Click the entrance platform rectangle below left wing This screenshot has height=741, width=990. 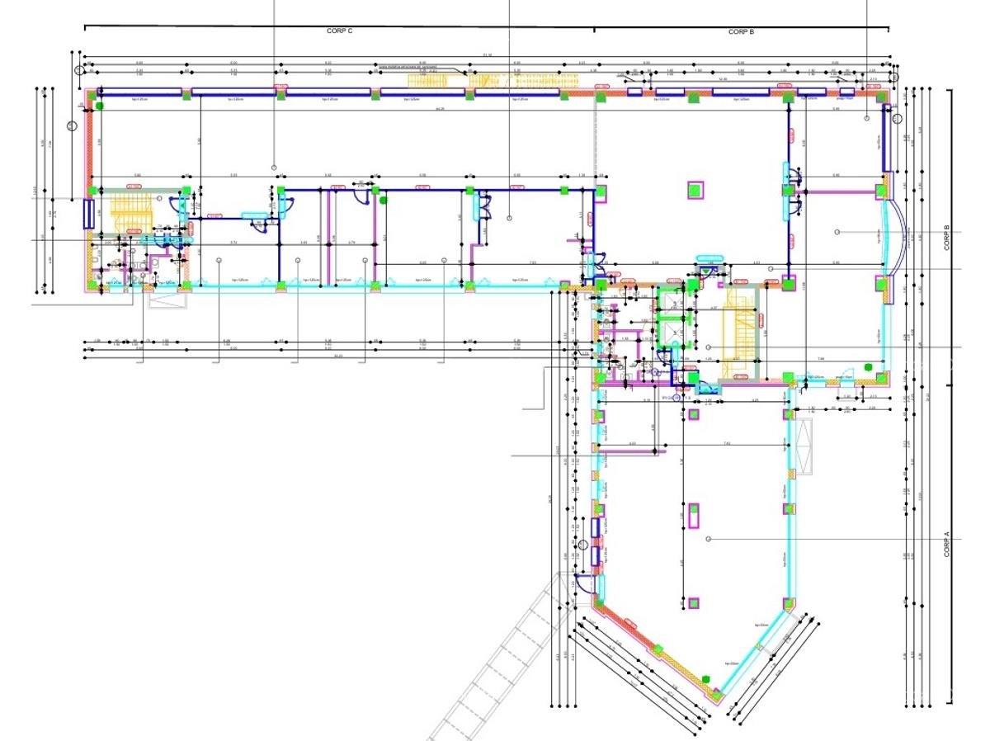pos(169,298)
